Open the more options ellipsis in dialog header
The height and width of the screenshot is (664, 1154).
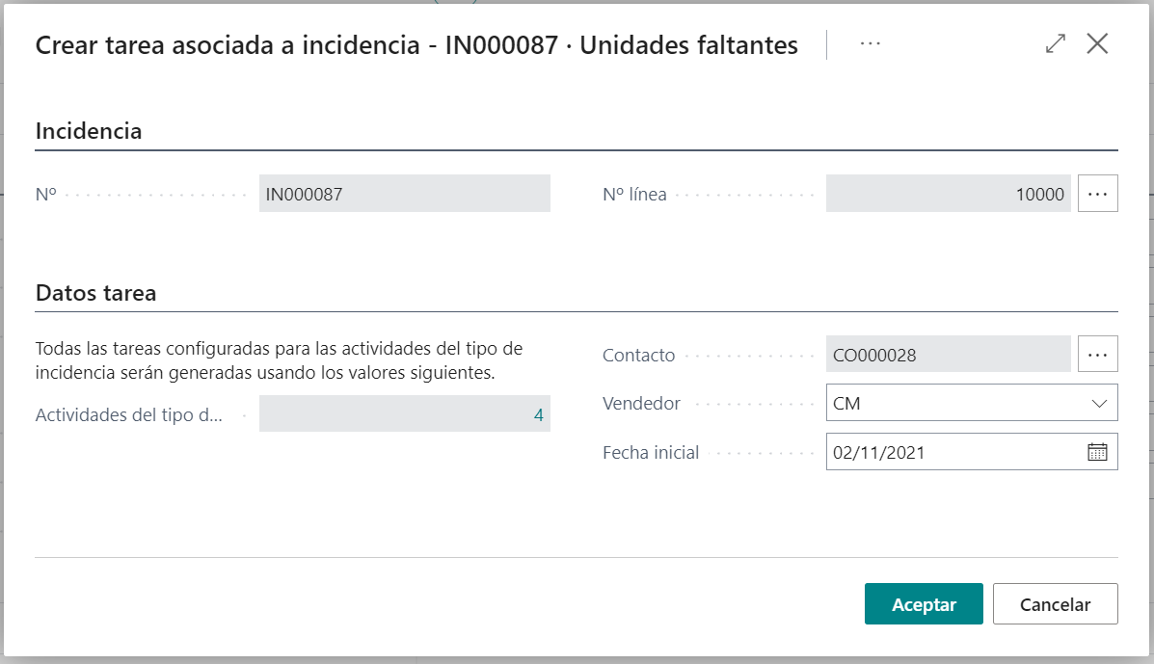(x=870, y=44)
